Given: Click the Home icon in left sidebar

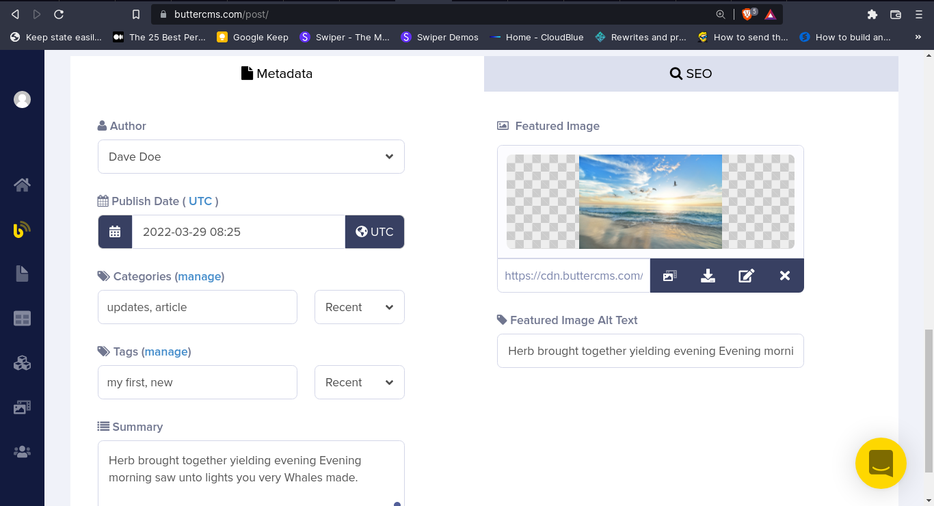Looking at the screenshot, I should pos(22,185).
